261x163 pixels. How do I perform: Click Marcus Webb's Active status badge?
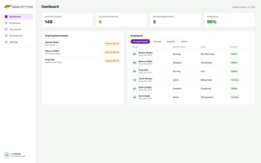coord(234,63)
